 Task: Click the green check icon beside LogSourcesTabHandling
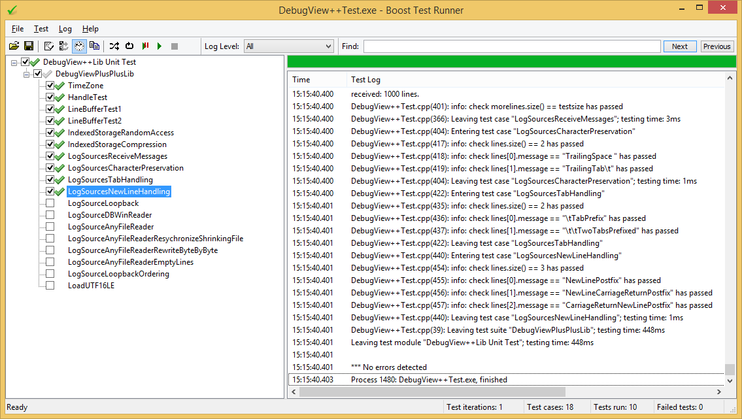(x=59, y=180)
